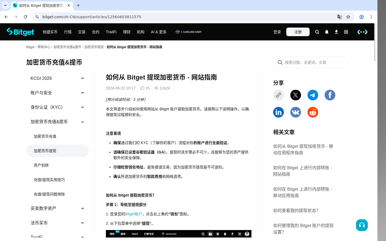Open the header search magnifier icon

coord(317,32)
